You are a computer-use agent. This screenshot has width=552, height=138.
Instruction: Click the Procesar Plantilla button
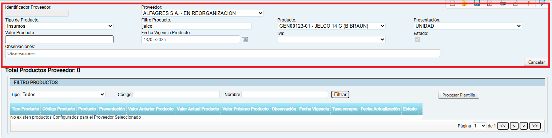coord(459,95)
